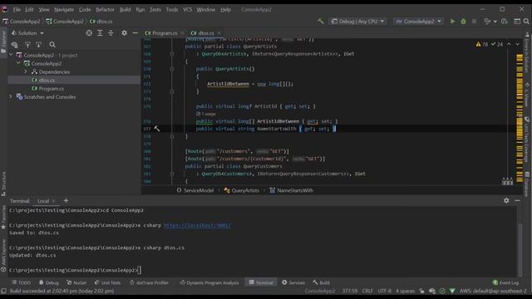Viewport: 532px width, 299px height.
Task: Click the 4 spaces indent setting
Action: (405, 291)
